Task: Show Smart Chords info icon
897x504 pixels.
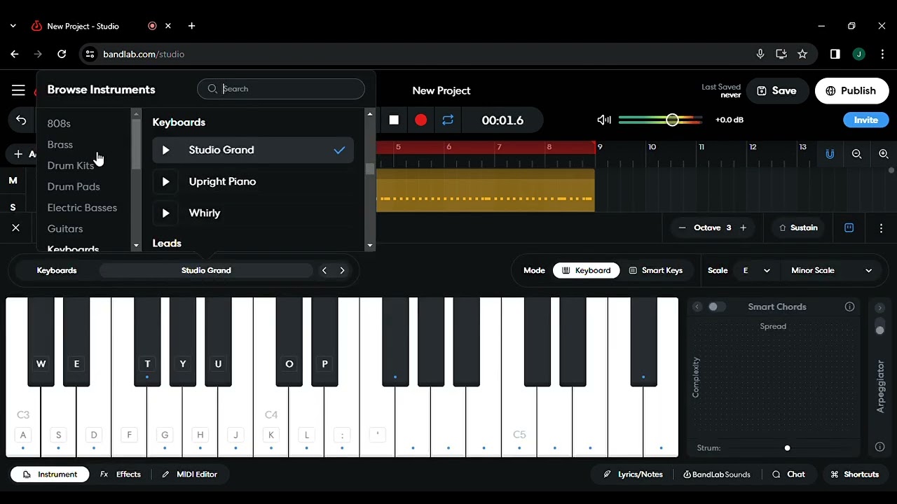Action: pyautogui.click(x=849, y=307)
